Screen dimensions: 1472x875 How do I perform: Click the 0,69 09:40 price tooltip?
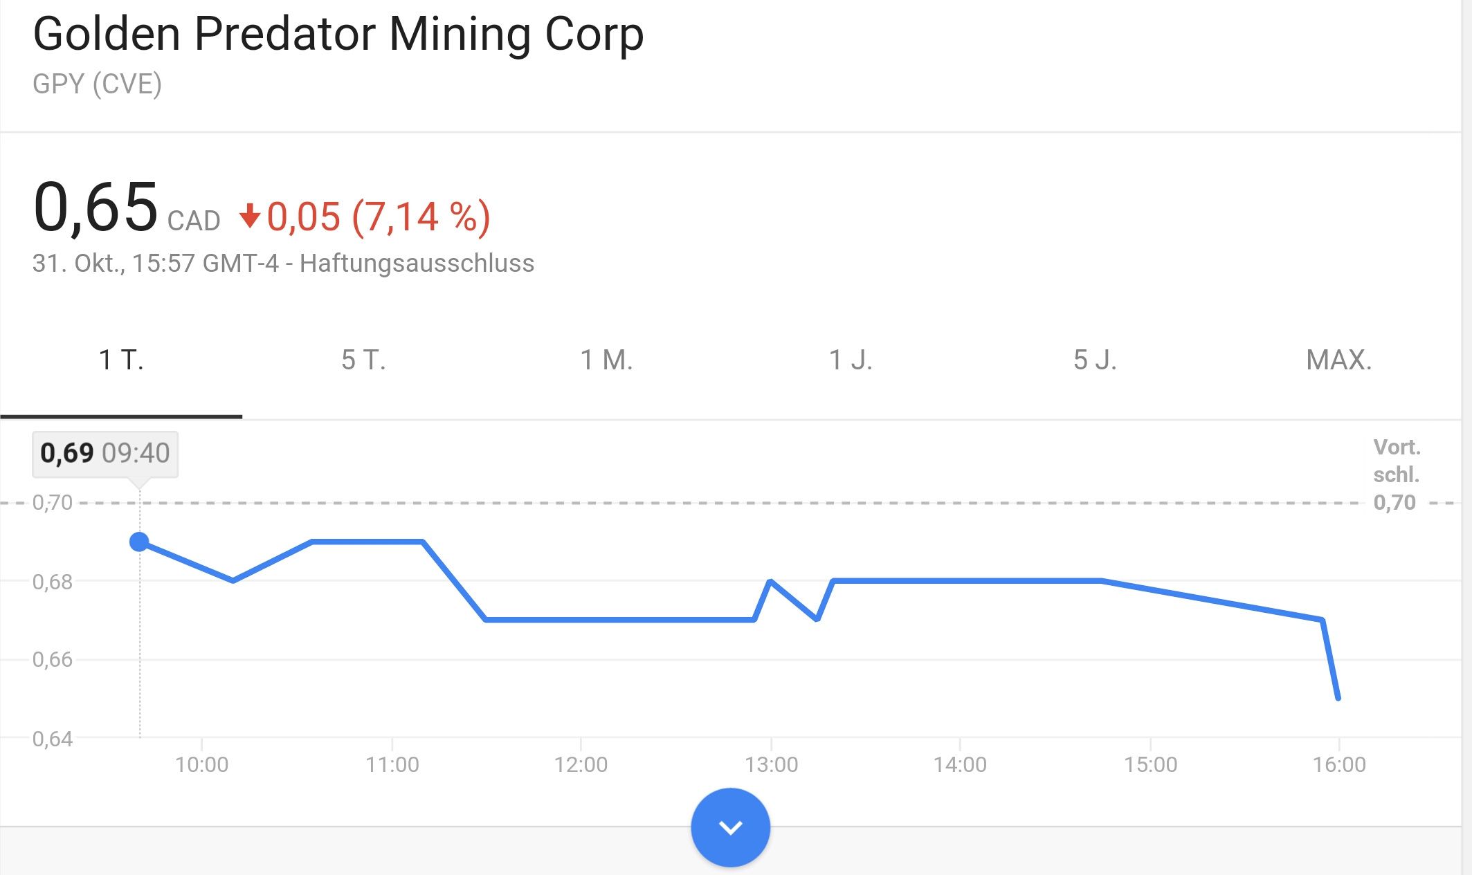coord(105,454)
